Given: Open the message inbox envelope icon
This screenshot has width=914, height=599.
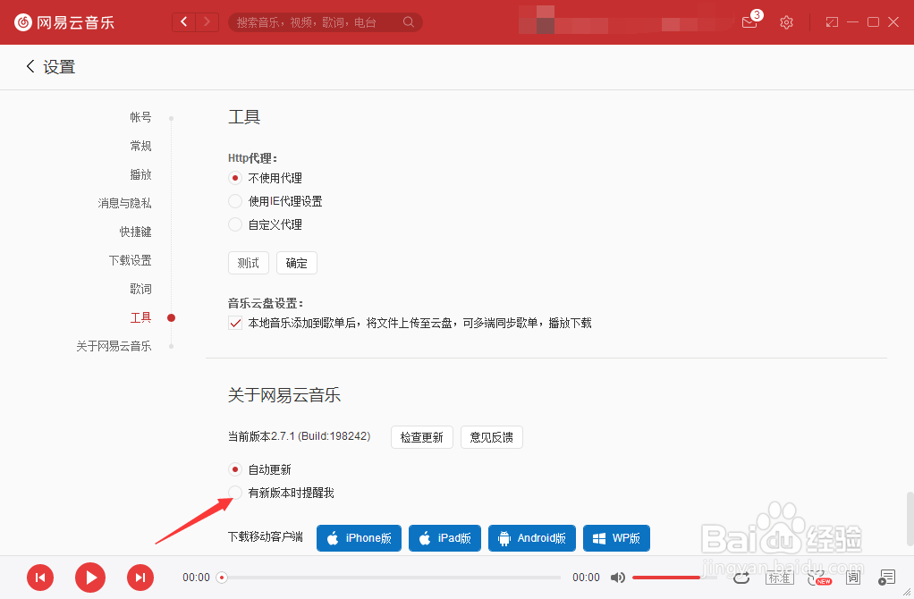Looking at the screenshot, I should [749, 22].
